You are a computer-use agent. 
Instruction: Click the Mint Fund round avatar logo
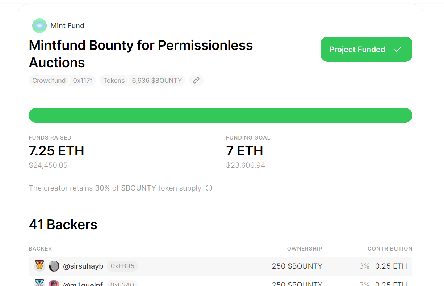click(39, 26)
